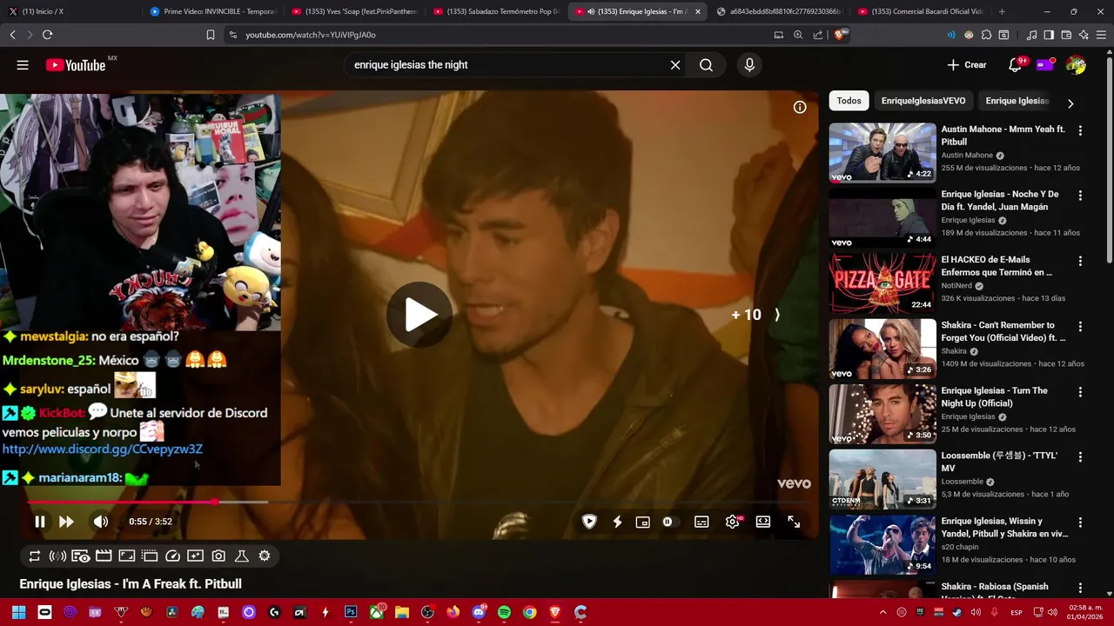Click the flask experiment icon below video
1114x626 pixels.
[x=242, y=556]
